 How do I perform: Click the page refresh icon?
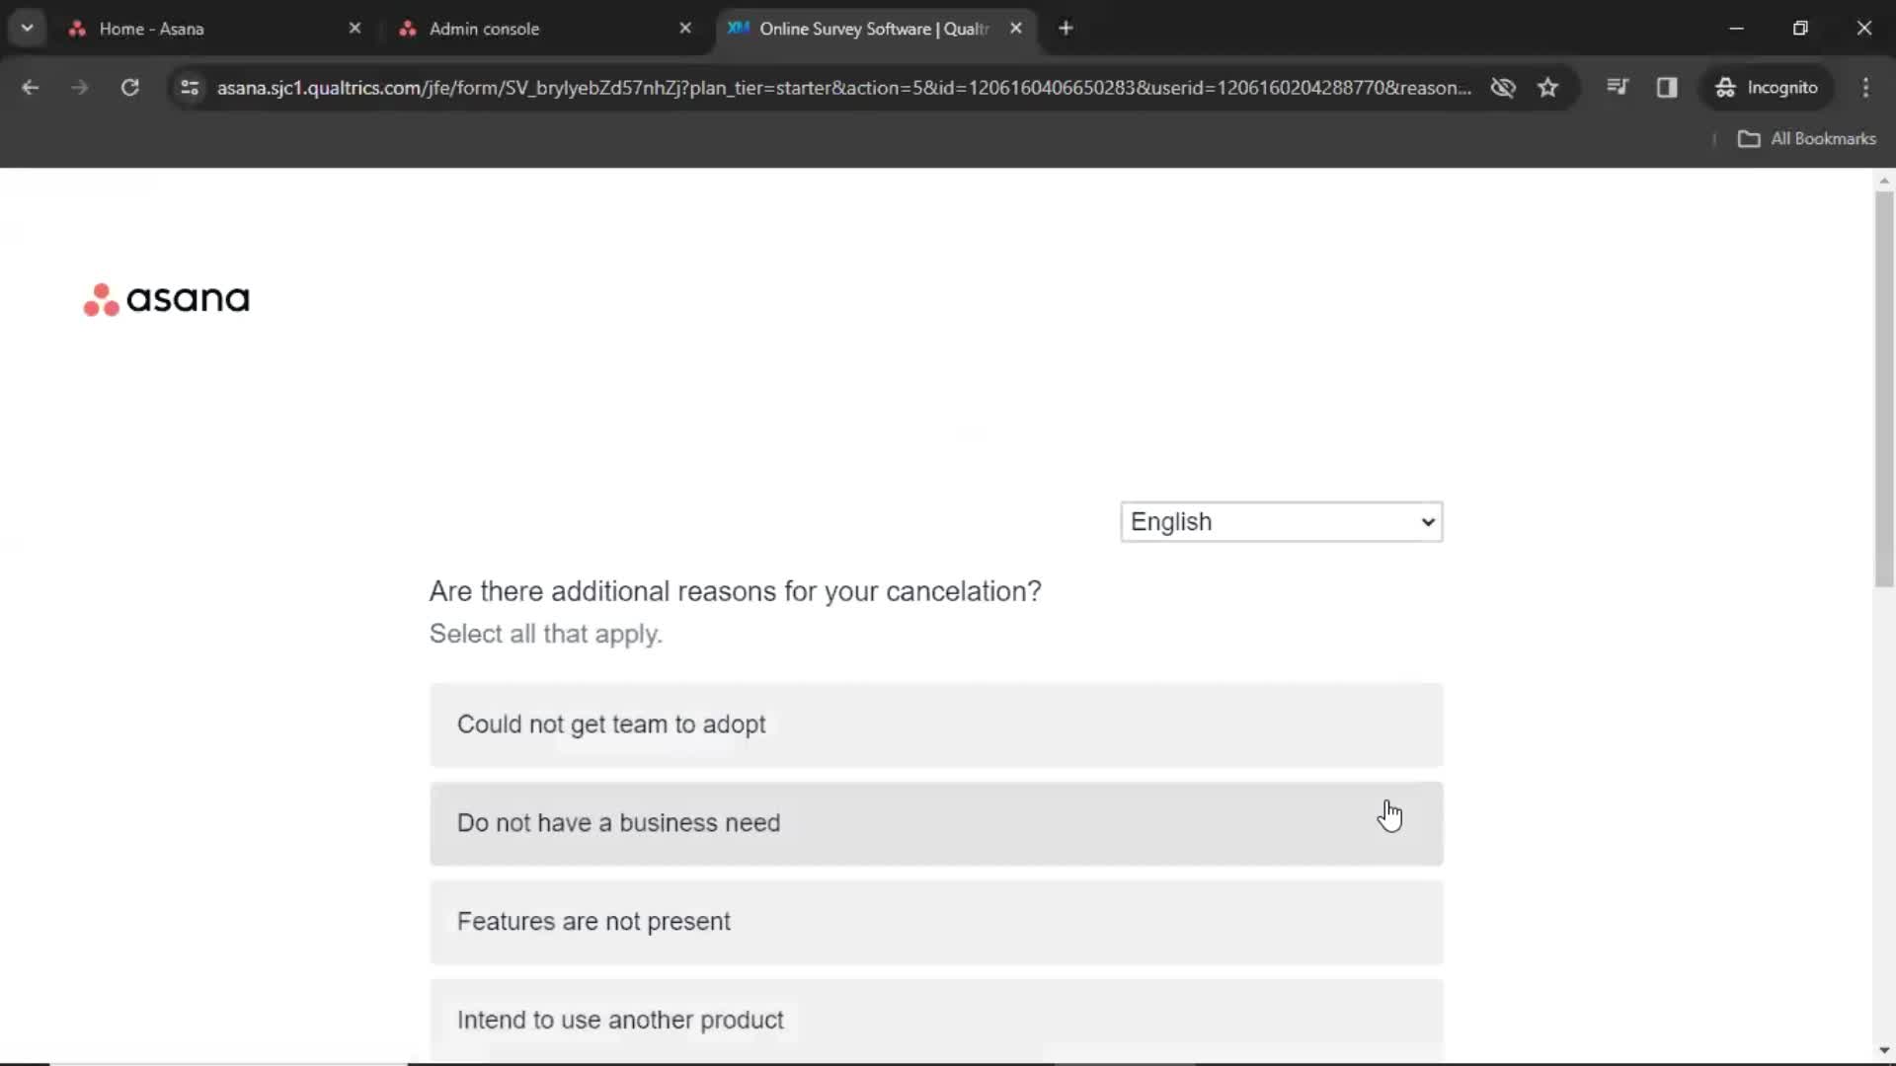click(129, 87)
